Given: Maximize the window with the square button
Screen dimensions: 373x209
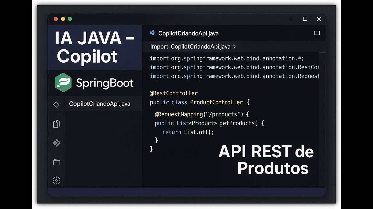Looking at the screenshot, I should pos(305,19).
